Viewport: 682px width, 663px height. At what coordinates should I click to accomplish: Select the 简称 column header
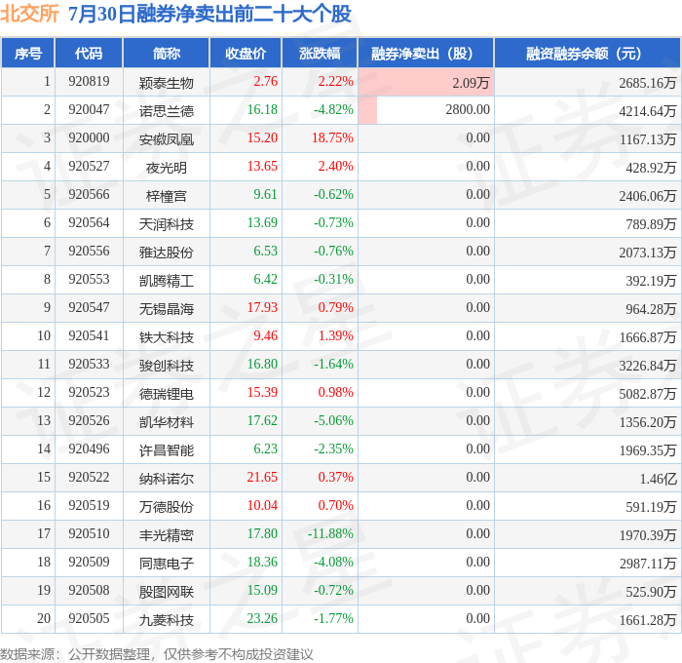point(167,53)
